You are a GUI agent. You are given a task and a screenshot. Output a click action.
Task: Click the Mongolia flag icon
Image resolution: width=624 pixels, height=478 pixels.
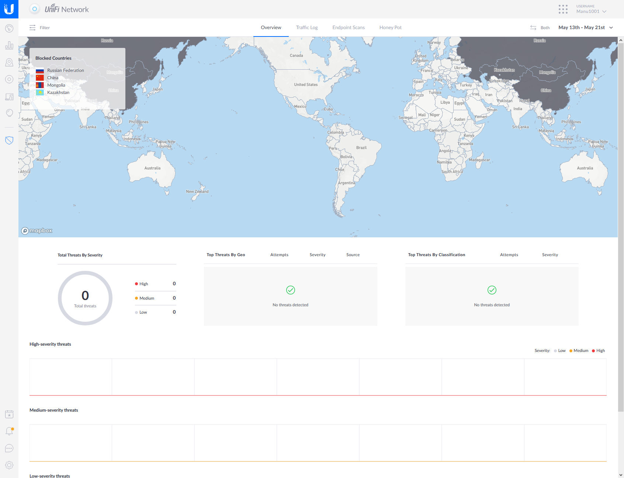pos(40,85)
